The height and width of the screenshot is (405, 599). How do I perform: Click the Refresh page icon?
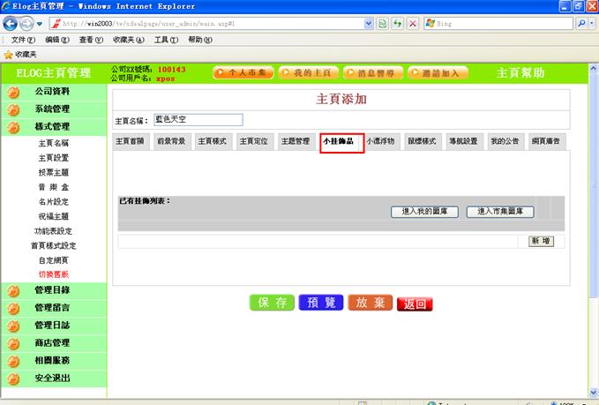tap(399, 22)
